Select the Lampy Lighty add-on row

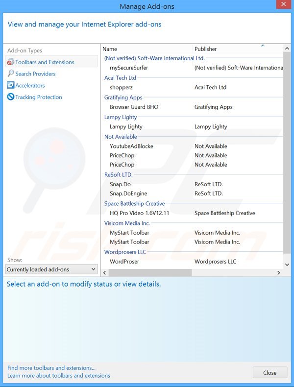click(192, 126)
